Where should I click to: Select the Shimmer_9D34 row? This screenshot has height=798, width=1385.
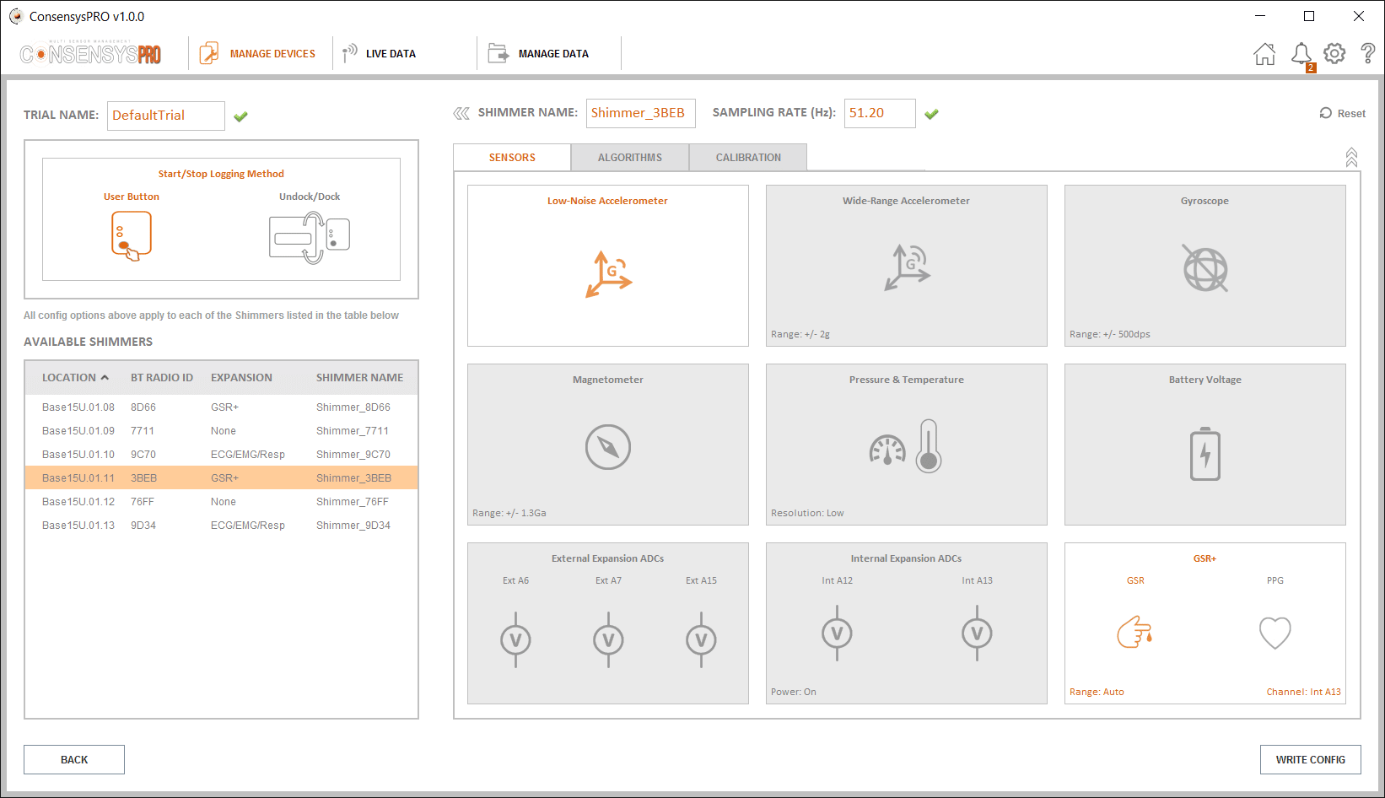point(221,526)
